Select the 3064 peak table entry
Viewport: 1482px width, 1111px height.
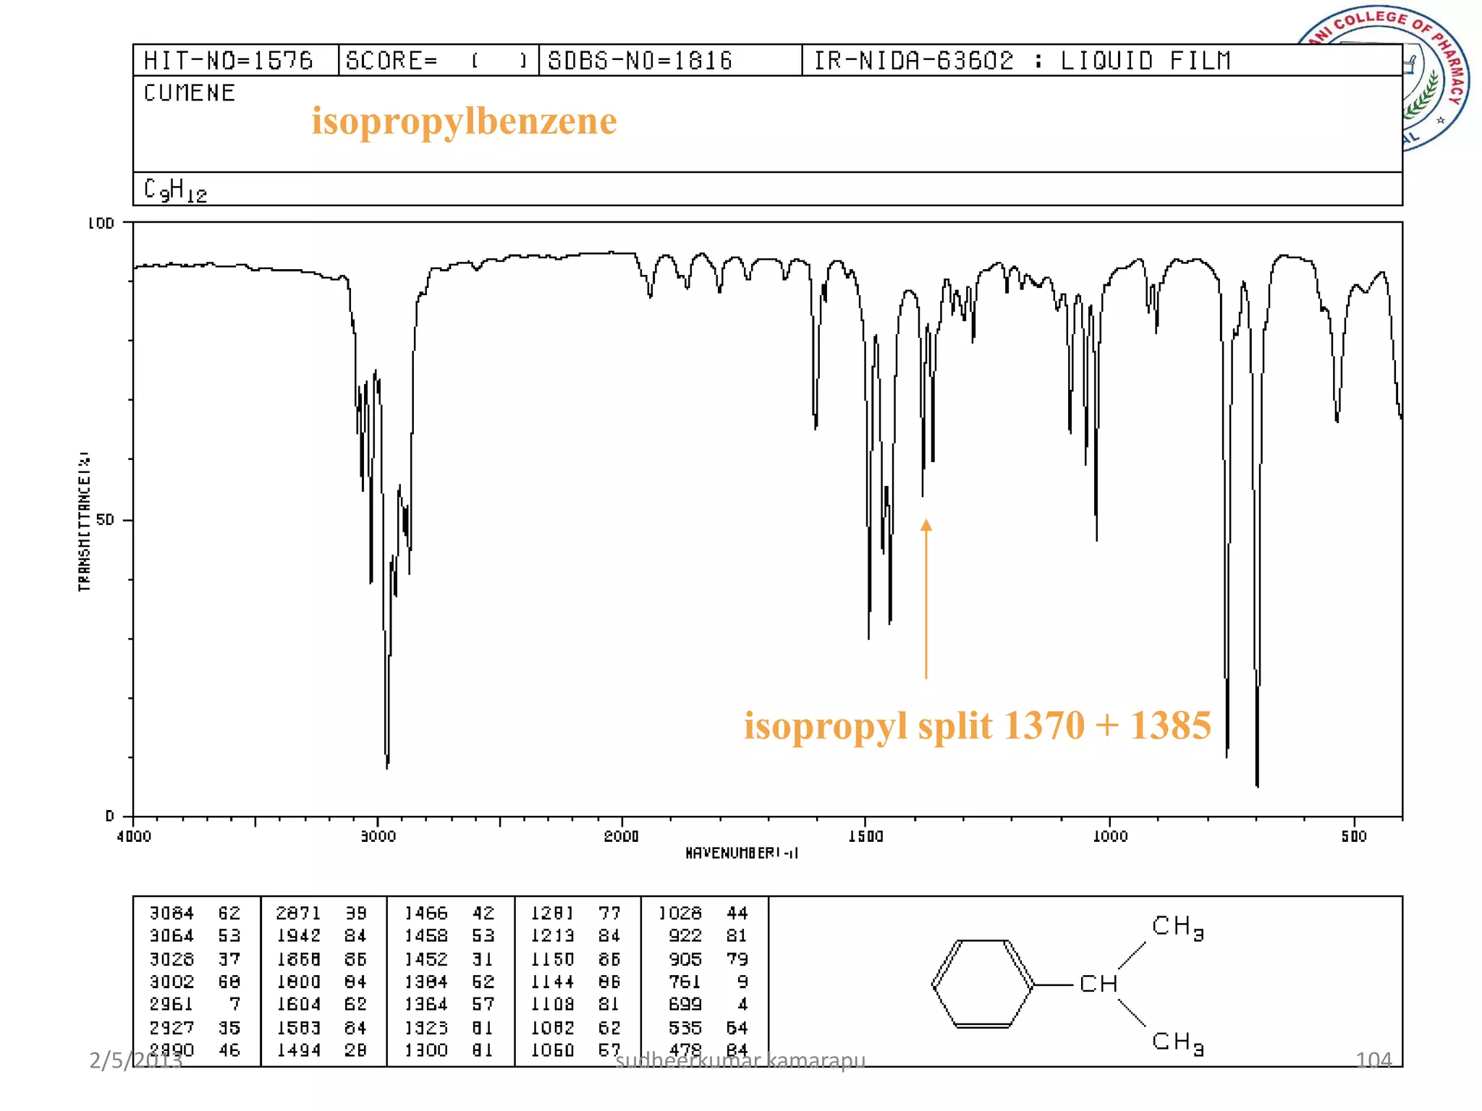point(195,936)
